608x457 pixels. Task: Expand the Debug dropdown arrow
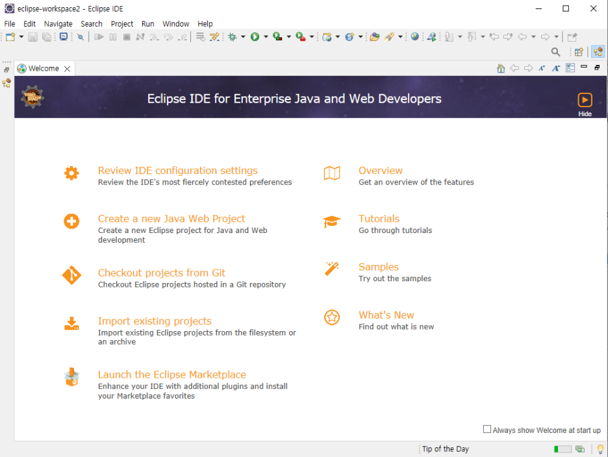click(243, 37)
